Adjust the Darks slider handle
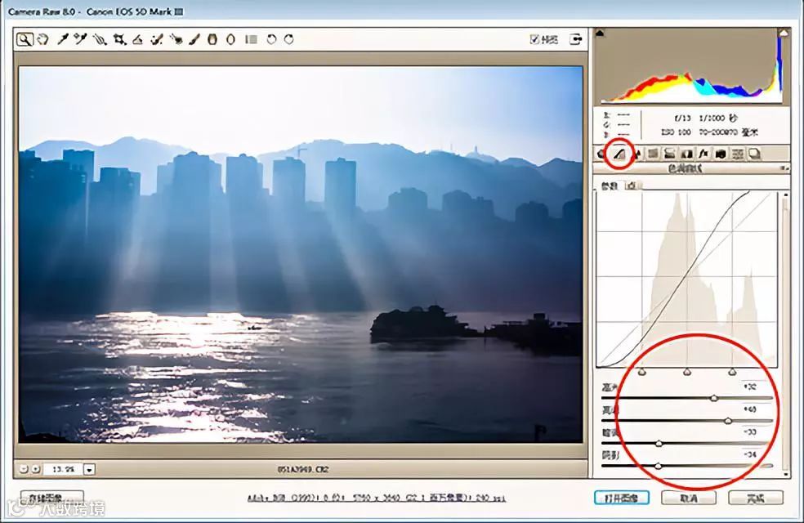The height and width of the screenshot is (523, 804). 659,443
